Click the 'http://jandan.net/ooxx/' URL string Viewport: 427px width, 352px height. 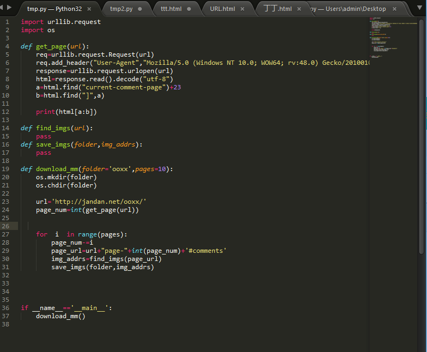coord(99,202)
